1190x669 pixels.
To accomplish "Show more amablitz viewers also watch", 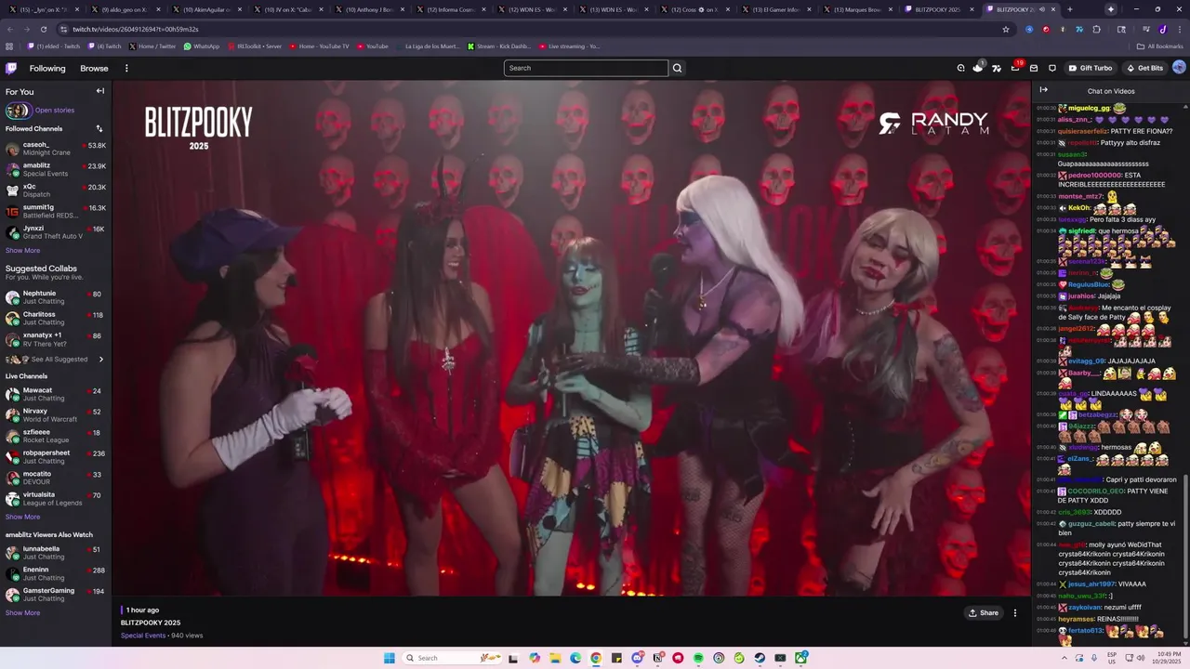I will click(22, 612).
